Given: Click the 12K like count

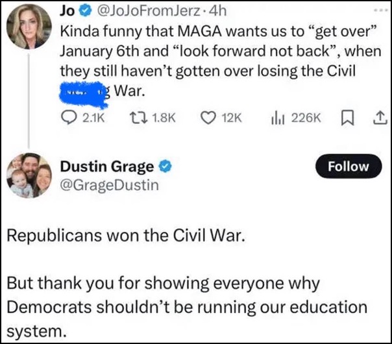Looking at the screenshot, I should 232,117.
